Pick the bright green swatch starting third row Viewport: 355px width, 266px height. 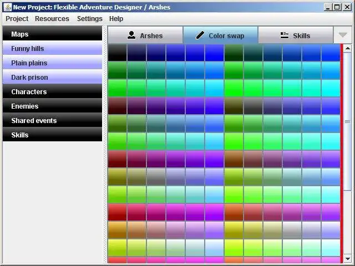click(x=117, y=88)
